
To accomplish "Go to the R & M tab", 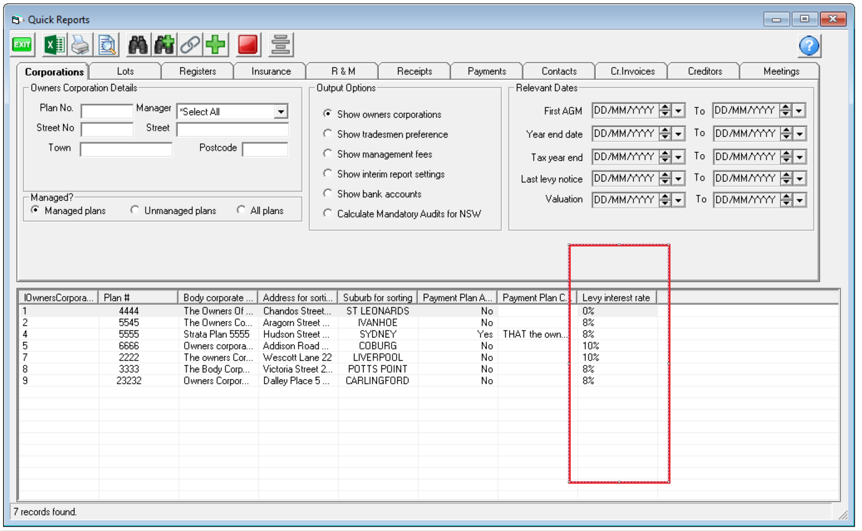I will click(343, 72).
